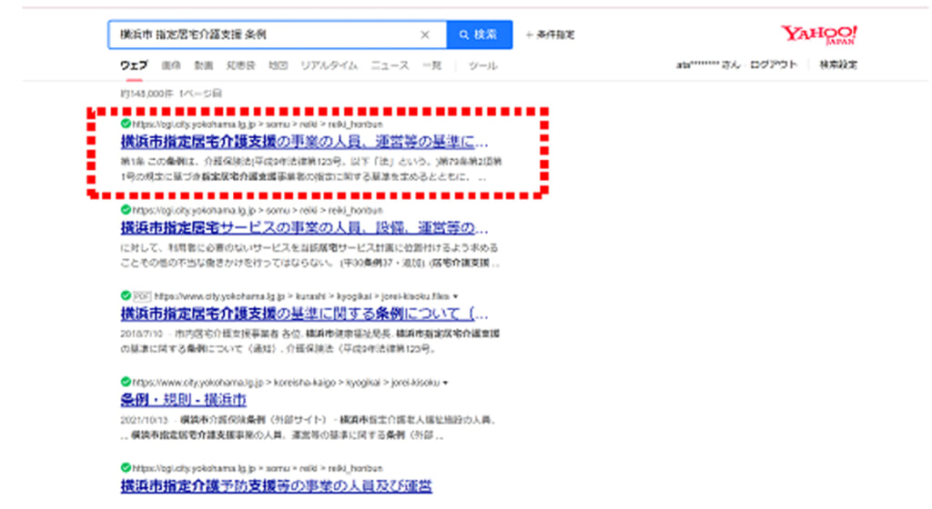Clear the search box with X icon
The height and width of the screenshot is (509, 932).
click(425, 35)
